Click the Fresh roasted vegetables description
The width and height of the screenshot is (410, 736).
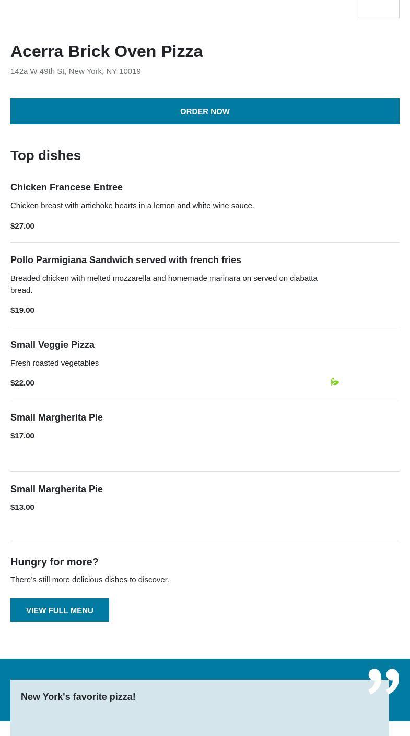coord(55,363)
